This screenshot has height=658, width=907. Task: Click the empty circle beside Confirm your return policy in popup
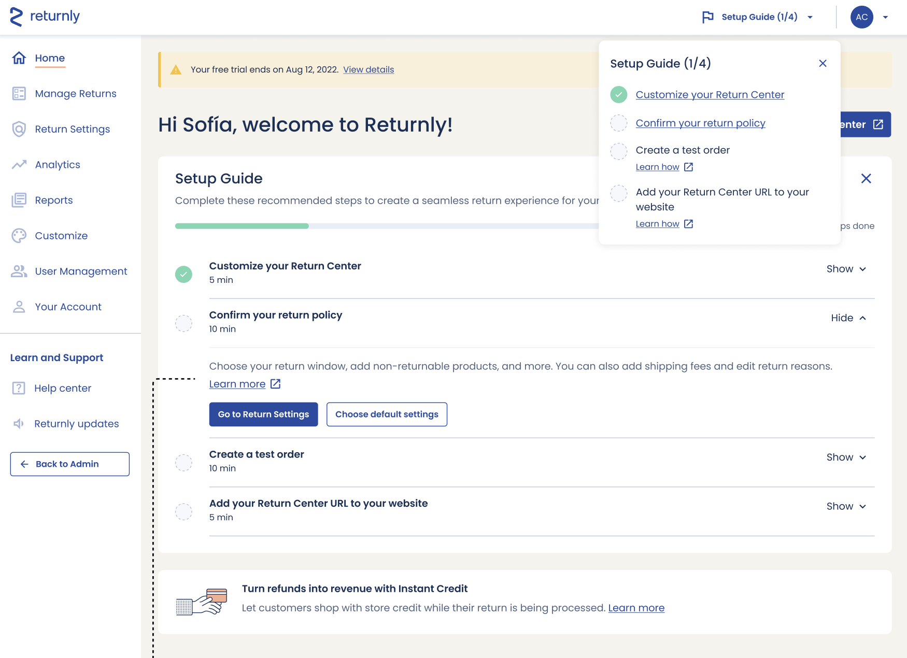pyautogui.click(x=619, y=123)
